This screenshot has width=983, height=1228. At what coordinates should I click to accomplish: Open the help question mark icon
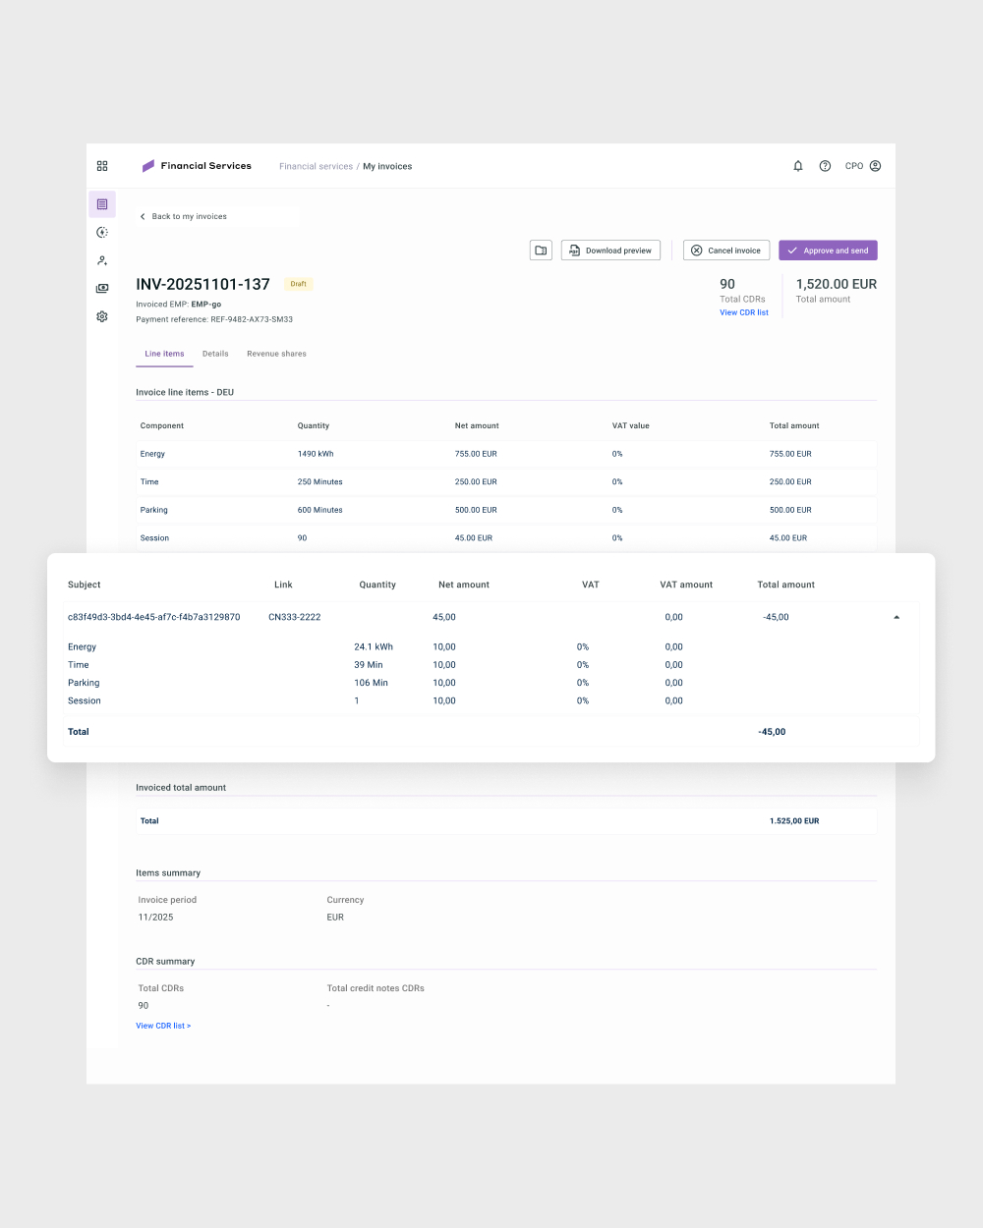(825, 166)
